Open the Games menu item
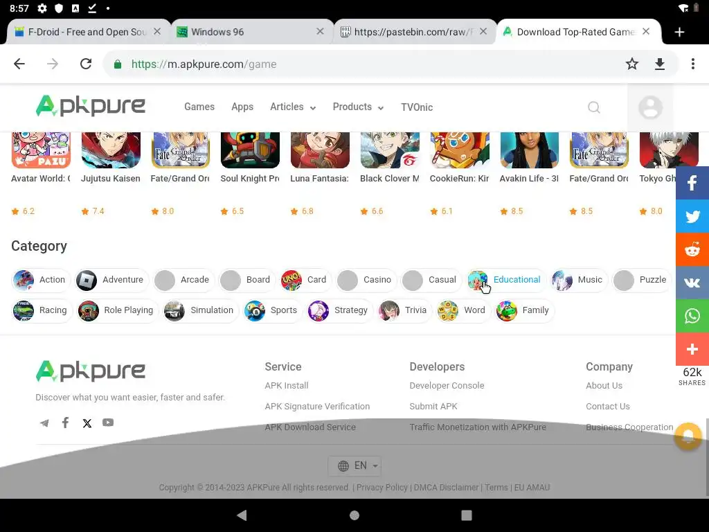The width and height of the screenshot is (709, 532). [199, 107]
